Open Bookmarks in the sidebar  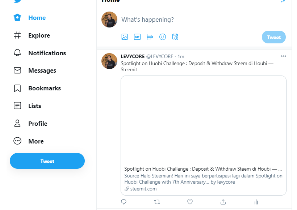tap(37, 88)
